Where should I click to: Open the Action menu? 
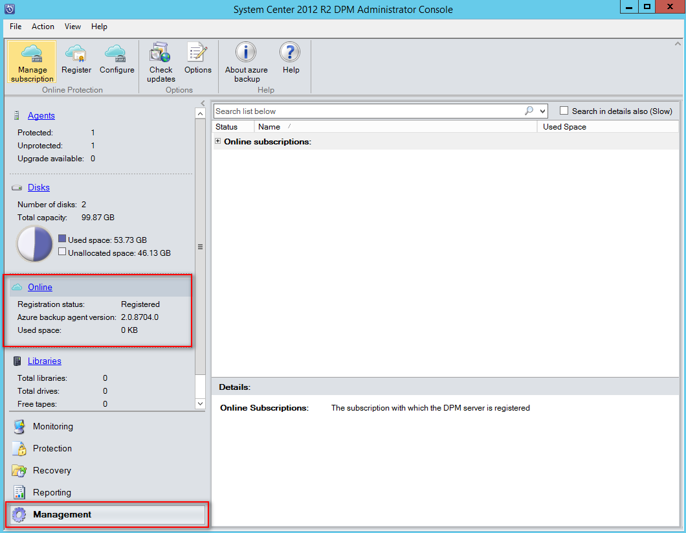click(43, 27)
